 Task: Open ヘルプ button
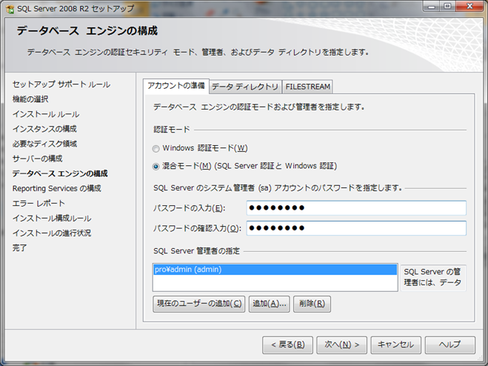pyautogui.click(x=450, y=344)
